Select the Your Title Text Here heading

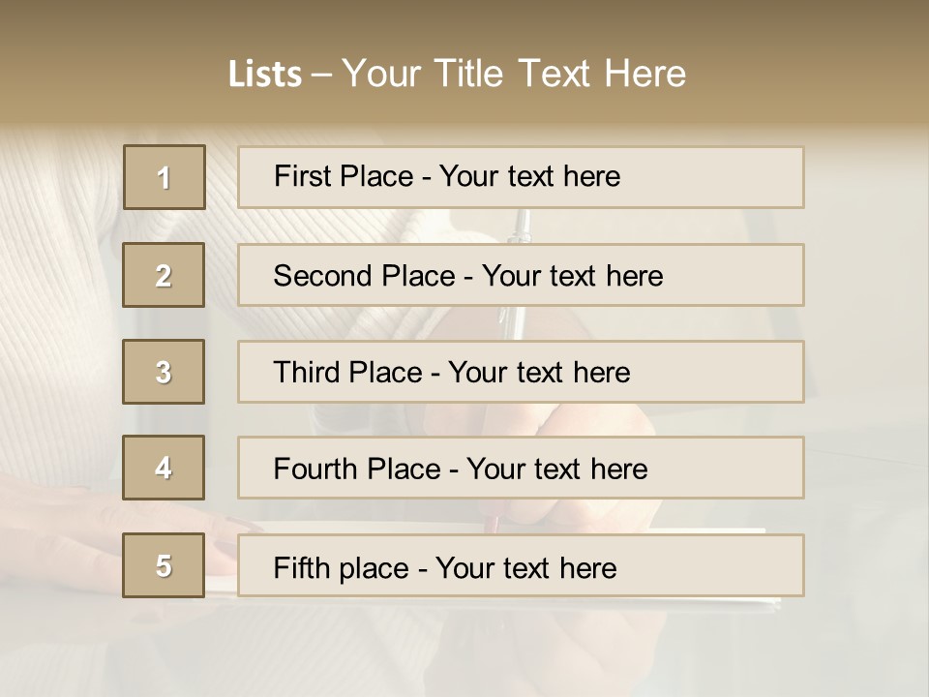coord(514,74)
